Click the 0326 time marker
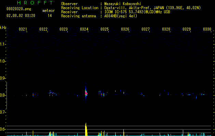Viewport: 215px width, 136px height. point(125,29)
